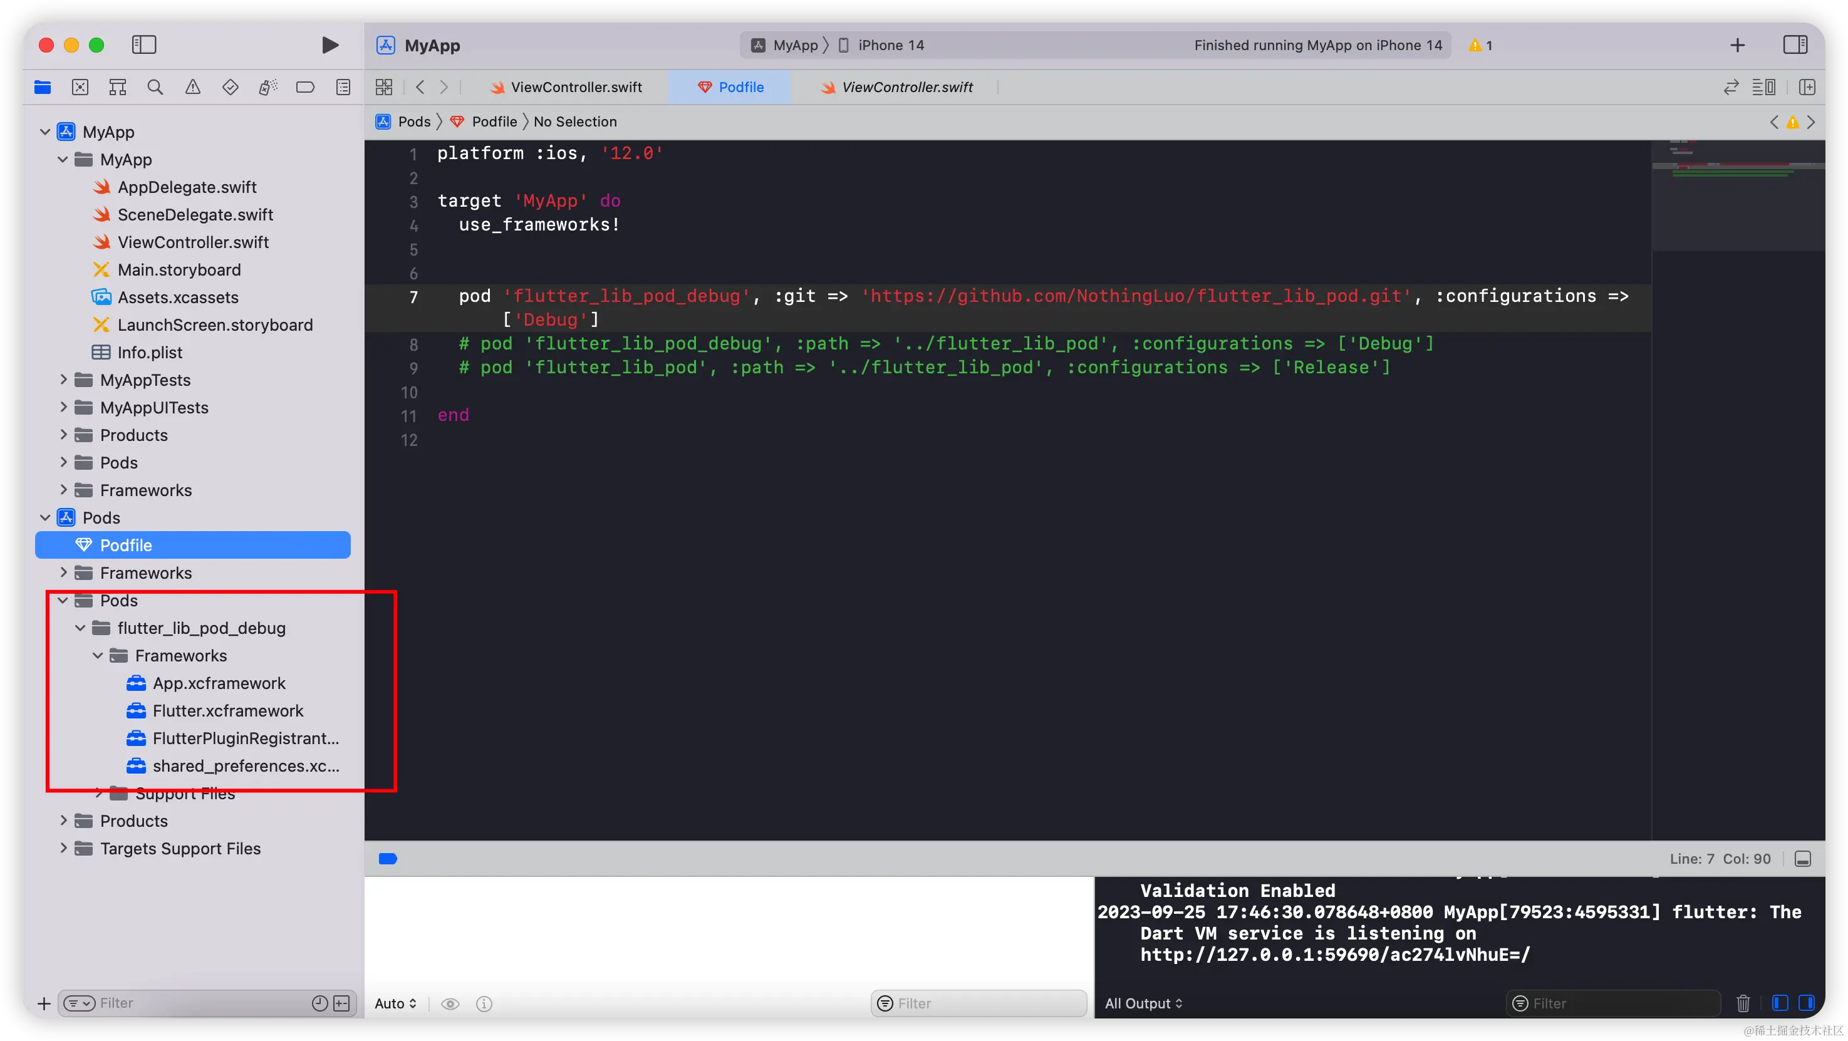The height and width of the screenshot is (1041, 1848).
Task: Clear console with trash icon
Action: pyautogui.click(x=1743, y=1003)
